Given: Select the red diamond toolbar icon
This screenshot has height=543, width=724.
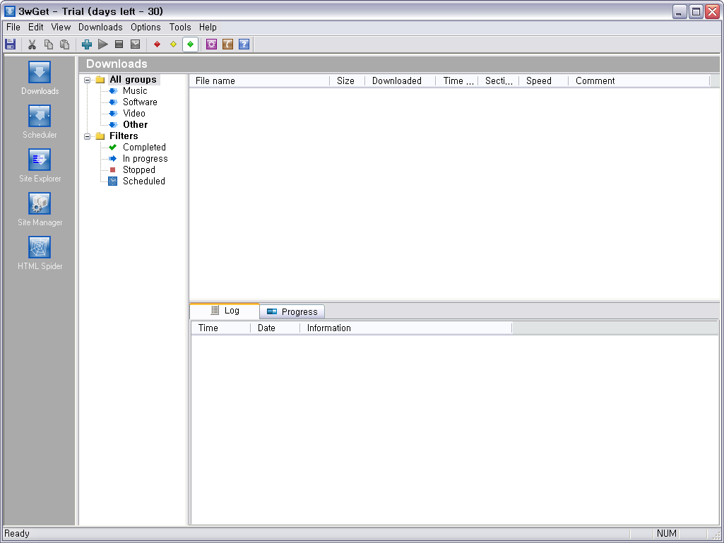Looking at the screenshot, I should tap(157, 44).
